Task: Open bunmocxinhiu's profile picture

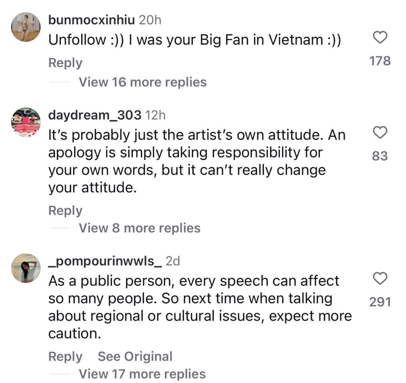Action: pyautogui.click(x=26, y=27)
